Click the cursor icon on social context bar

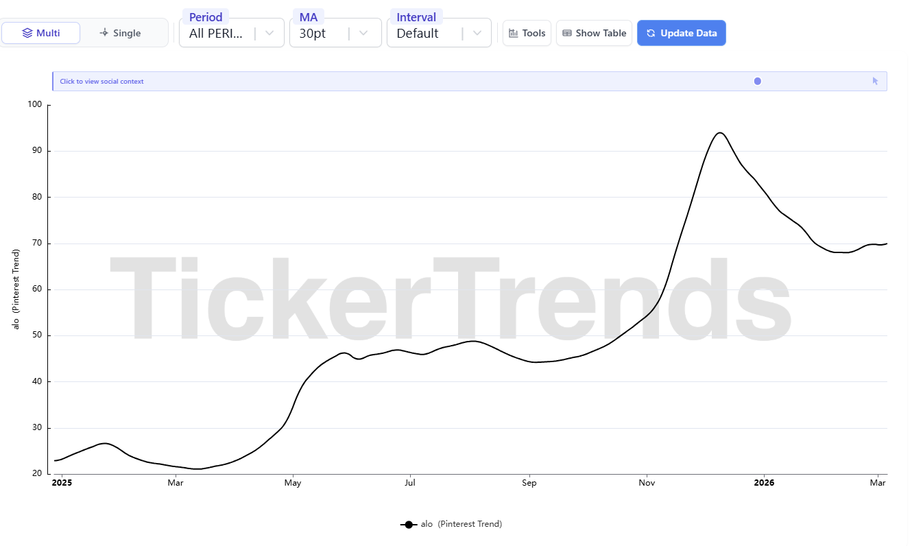click(x=875, y=81)
